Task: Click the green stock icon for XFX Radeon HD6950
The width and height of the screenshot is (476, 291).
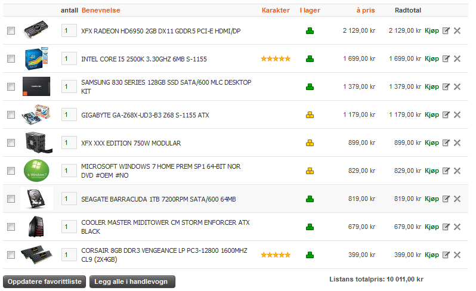Action: (x=310, y=30)
